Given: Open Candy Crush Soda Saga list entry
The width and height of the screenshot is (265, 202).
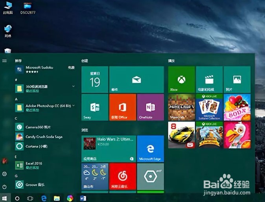Looking at the screenshot, I should click(x=45, y=136).
